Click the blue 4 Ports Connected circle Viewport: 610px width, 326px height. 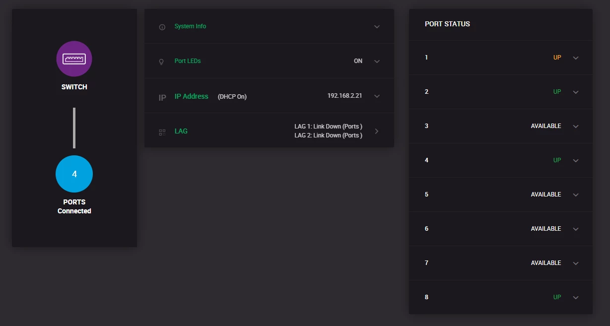click(x=74, y=174)
